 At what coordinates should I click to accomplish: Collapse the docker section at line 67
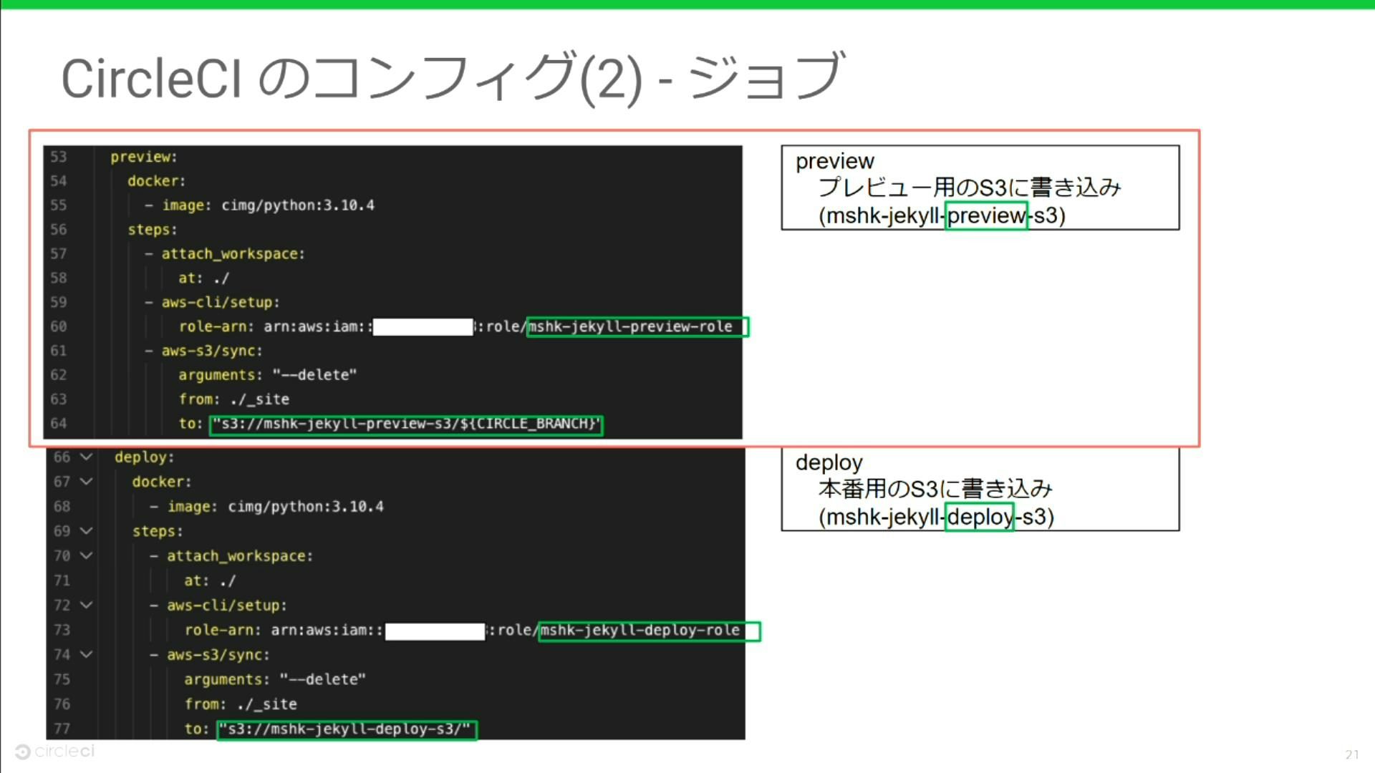point(86,481)
